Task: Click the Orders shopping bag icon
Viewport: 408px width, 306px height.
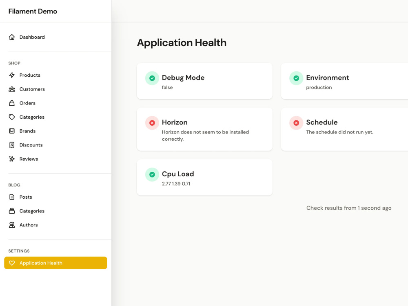Action: 12,103
